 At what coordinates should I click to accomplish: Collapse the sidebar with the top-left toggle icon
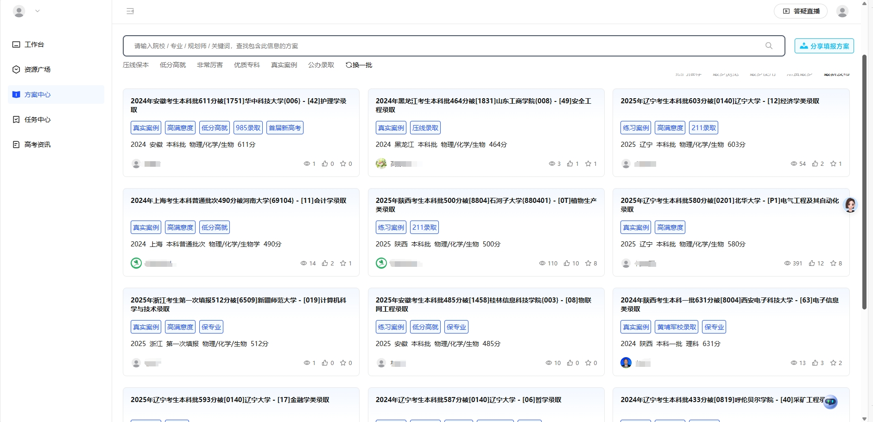(130, 11)
